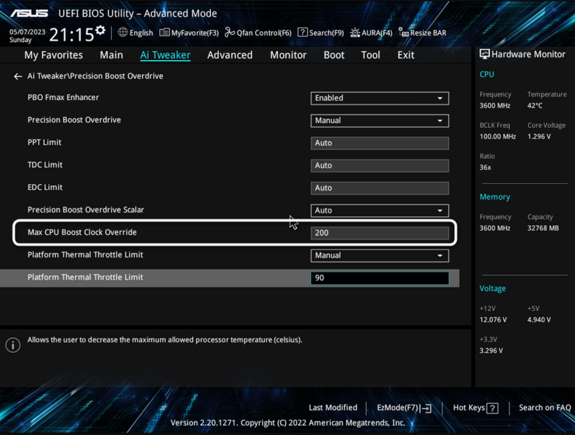575x435 pixels.
Task: Show the Hot Keys list
Action: [x=475, y=407]
